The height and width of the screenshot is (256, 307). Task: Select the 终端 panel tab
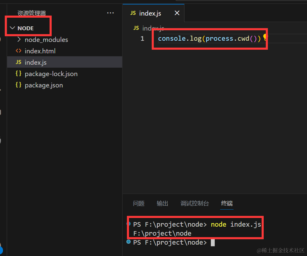[227, 203]
